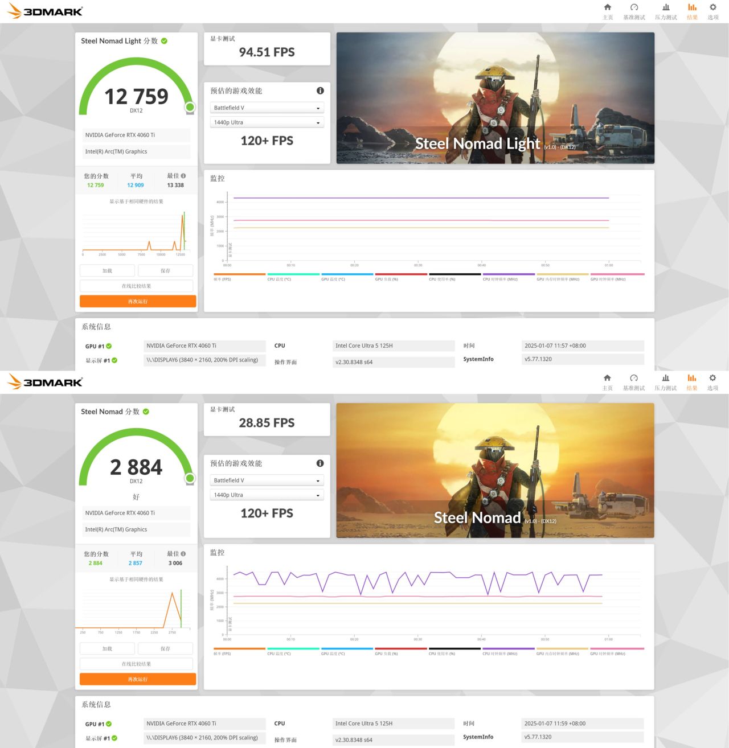Click the 28.85 FPS graphics test value

(x=267, y=423)
